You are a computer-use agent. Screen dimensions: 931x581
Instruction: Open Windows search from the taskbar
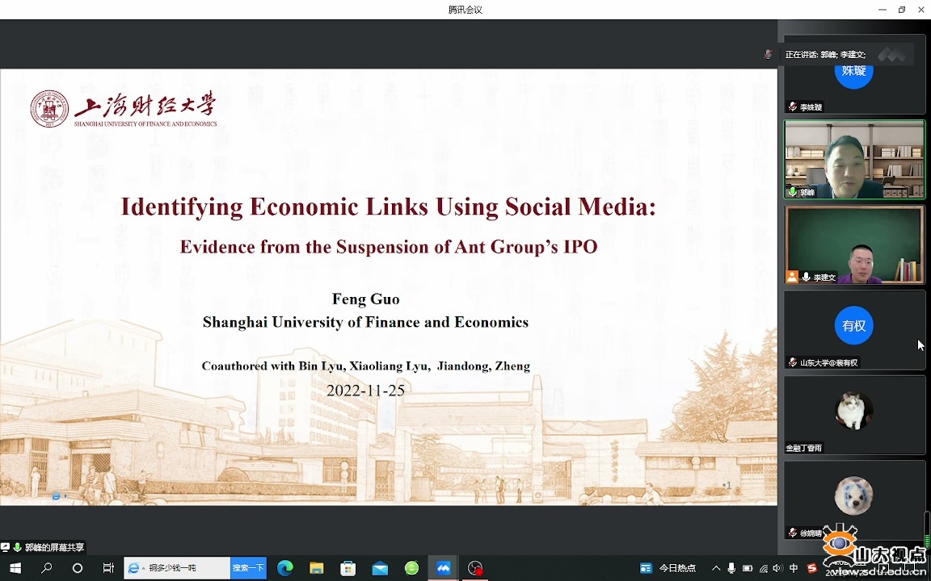click(x=46, y=568)
